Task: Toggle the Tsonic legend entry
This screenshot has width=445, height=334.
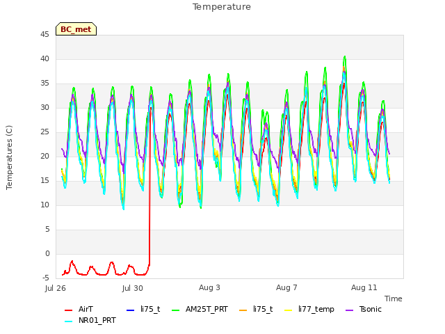Action: tap(364, 309)
